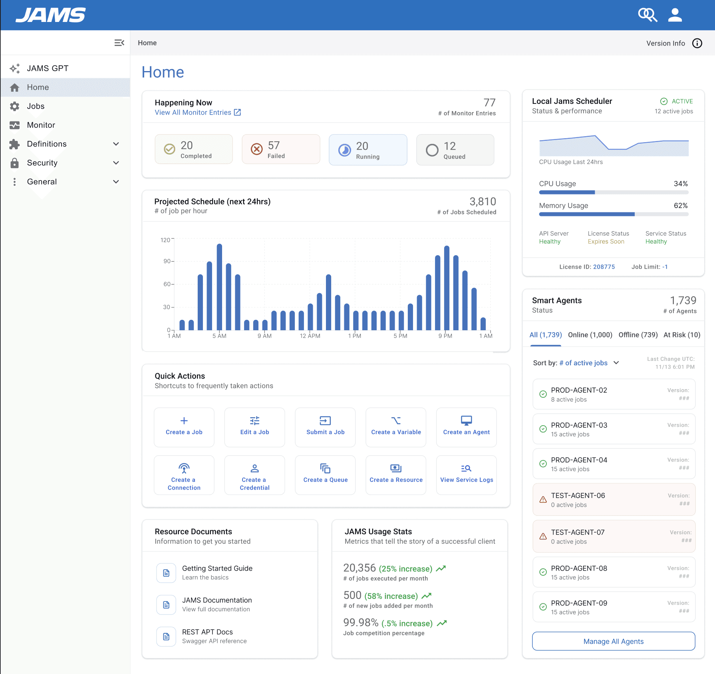Viewport: 715px width, 674px height.
Task: Expand the General menu chevron
Action: coord(116,182)
